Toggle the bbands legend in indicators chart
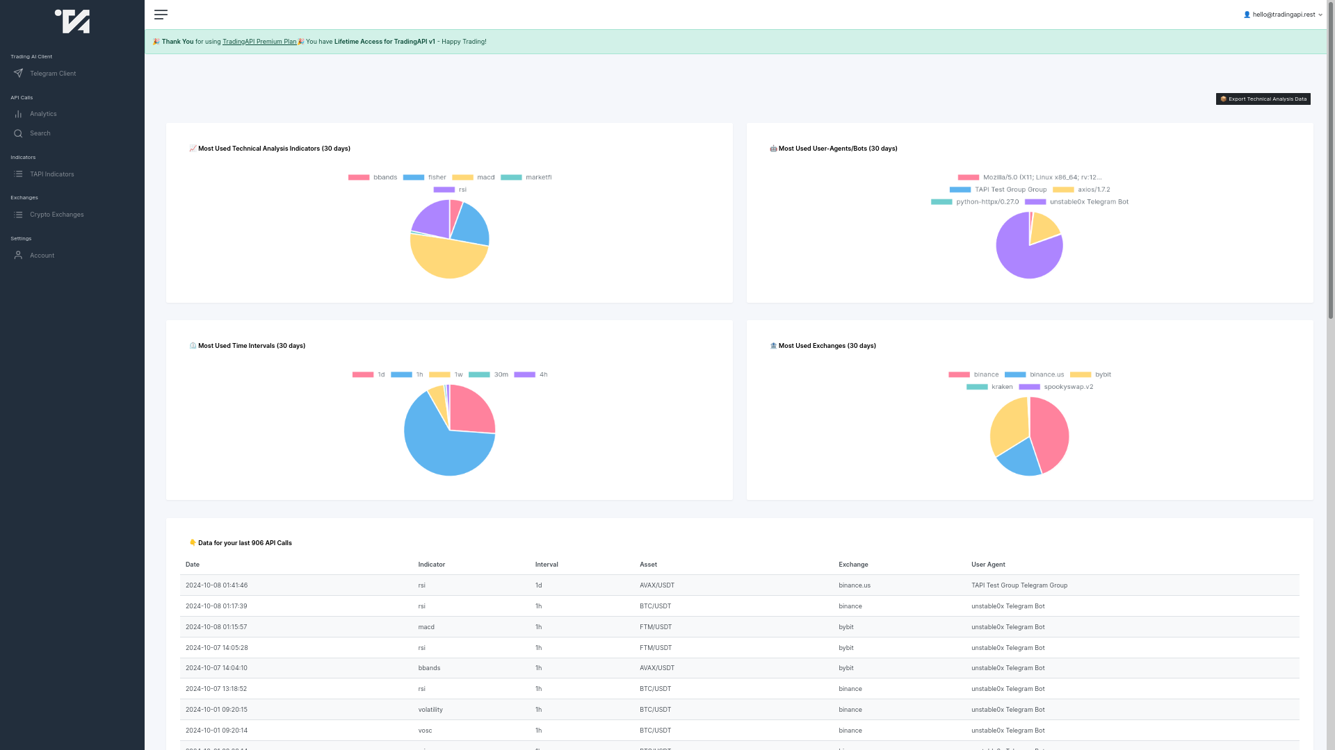Viewport: 1335px width, 750px height. [x=373, y=178]
